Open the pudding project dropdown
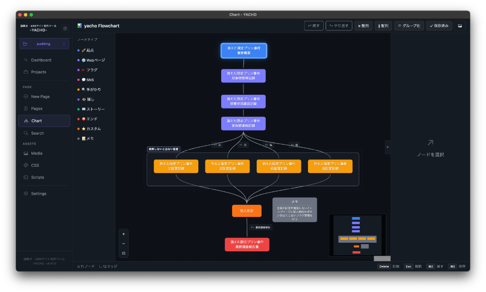 coord(44,44)
